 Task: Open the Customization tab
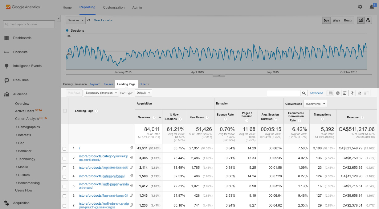114,7
